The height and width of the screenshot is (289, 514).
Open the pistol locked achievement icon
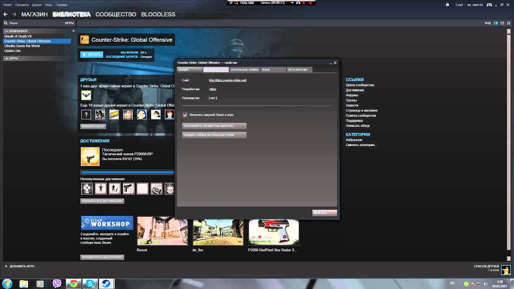click(x=128, y=188)
